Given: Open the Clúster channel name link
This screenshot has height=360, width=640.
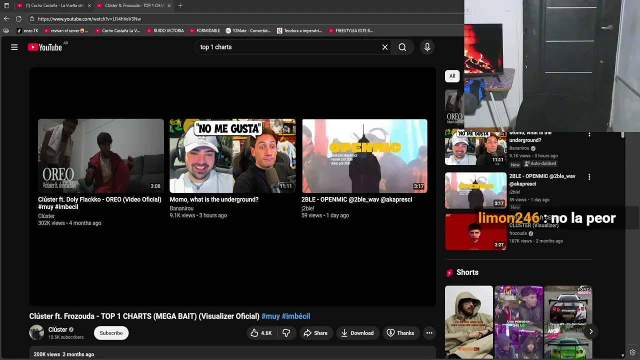Looking at the screenshot, I should [58, 329].
